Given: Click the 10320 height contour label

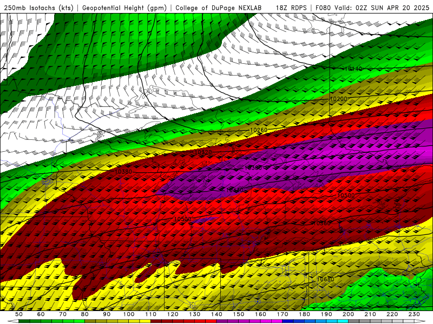Looking at the screenshot, I should coord(204,152).
